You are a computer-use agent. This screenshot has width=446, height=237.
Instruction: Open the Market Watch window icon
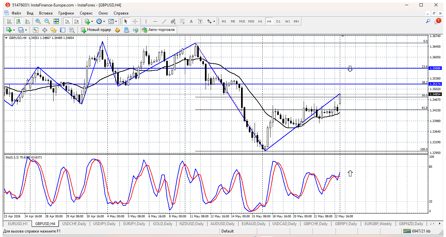[x=35, y=30]
